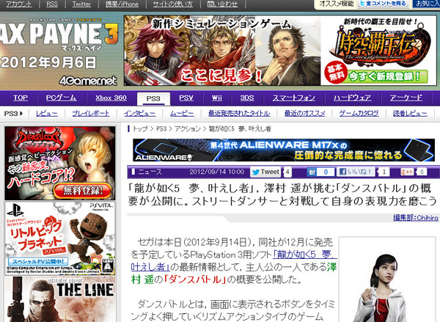
Task: Click the RSS link in top bar
Action: point(52,4)
